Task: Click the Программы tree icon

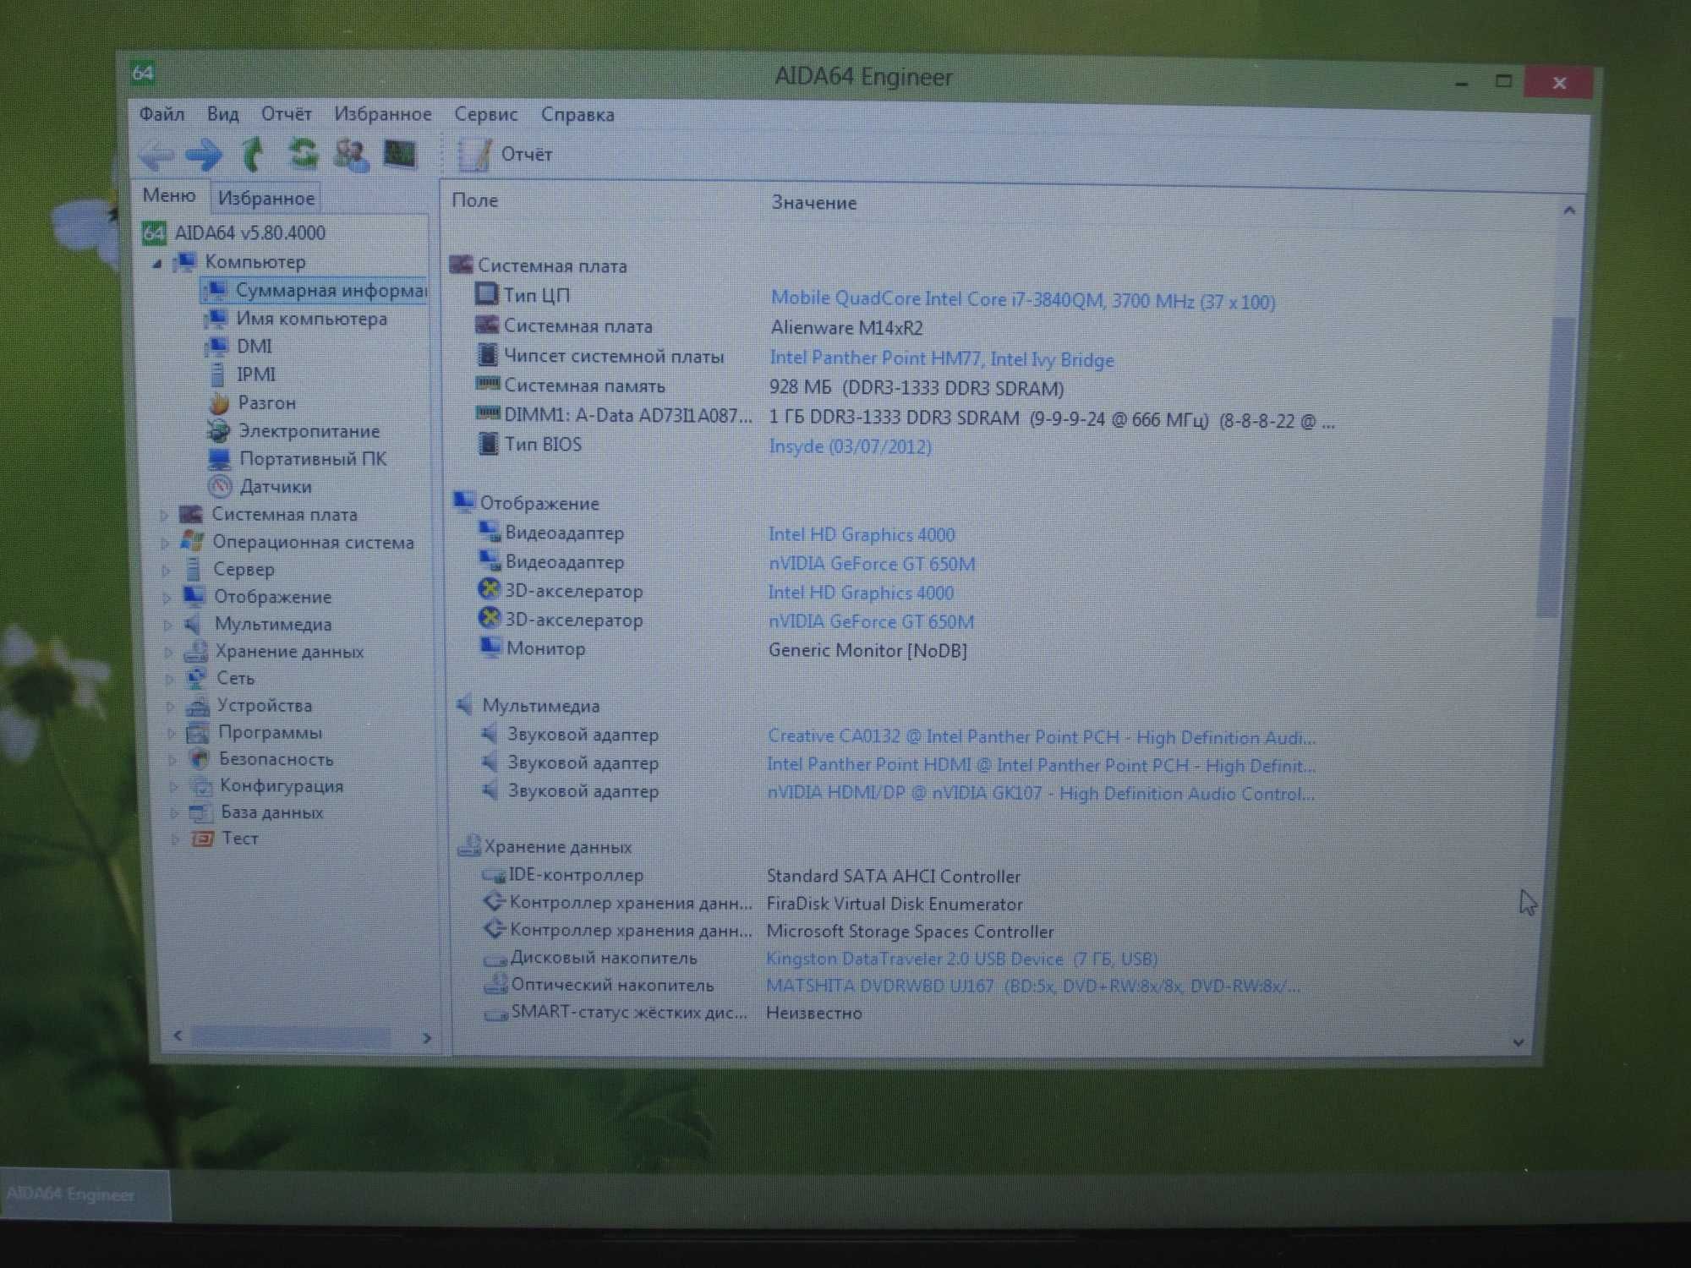Action: pyautogui.click(x=198, y=732)
